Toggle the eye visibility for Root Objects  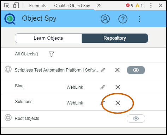136,119
